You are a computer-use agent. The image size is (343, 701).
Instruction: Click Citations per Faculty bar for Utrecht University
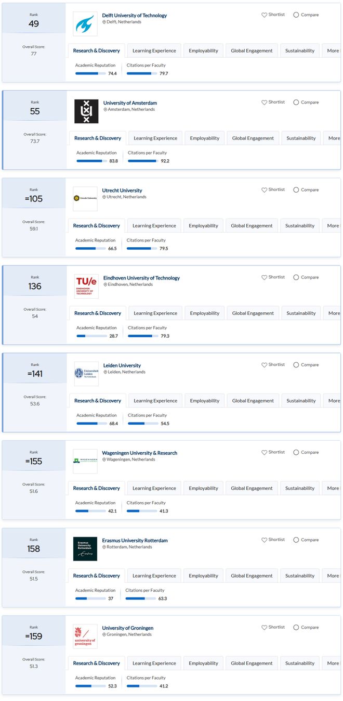142,248
